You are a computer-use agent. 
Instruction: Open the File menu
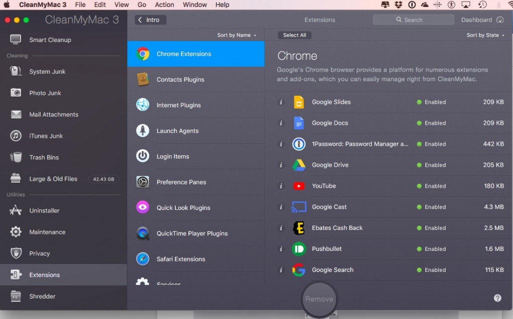[x=80, y=5]
